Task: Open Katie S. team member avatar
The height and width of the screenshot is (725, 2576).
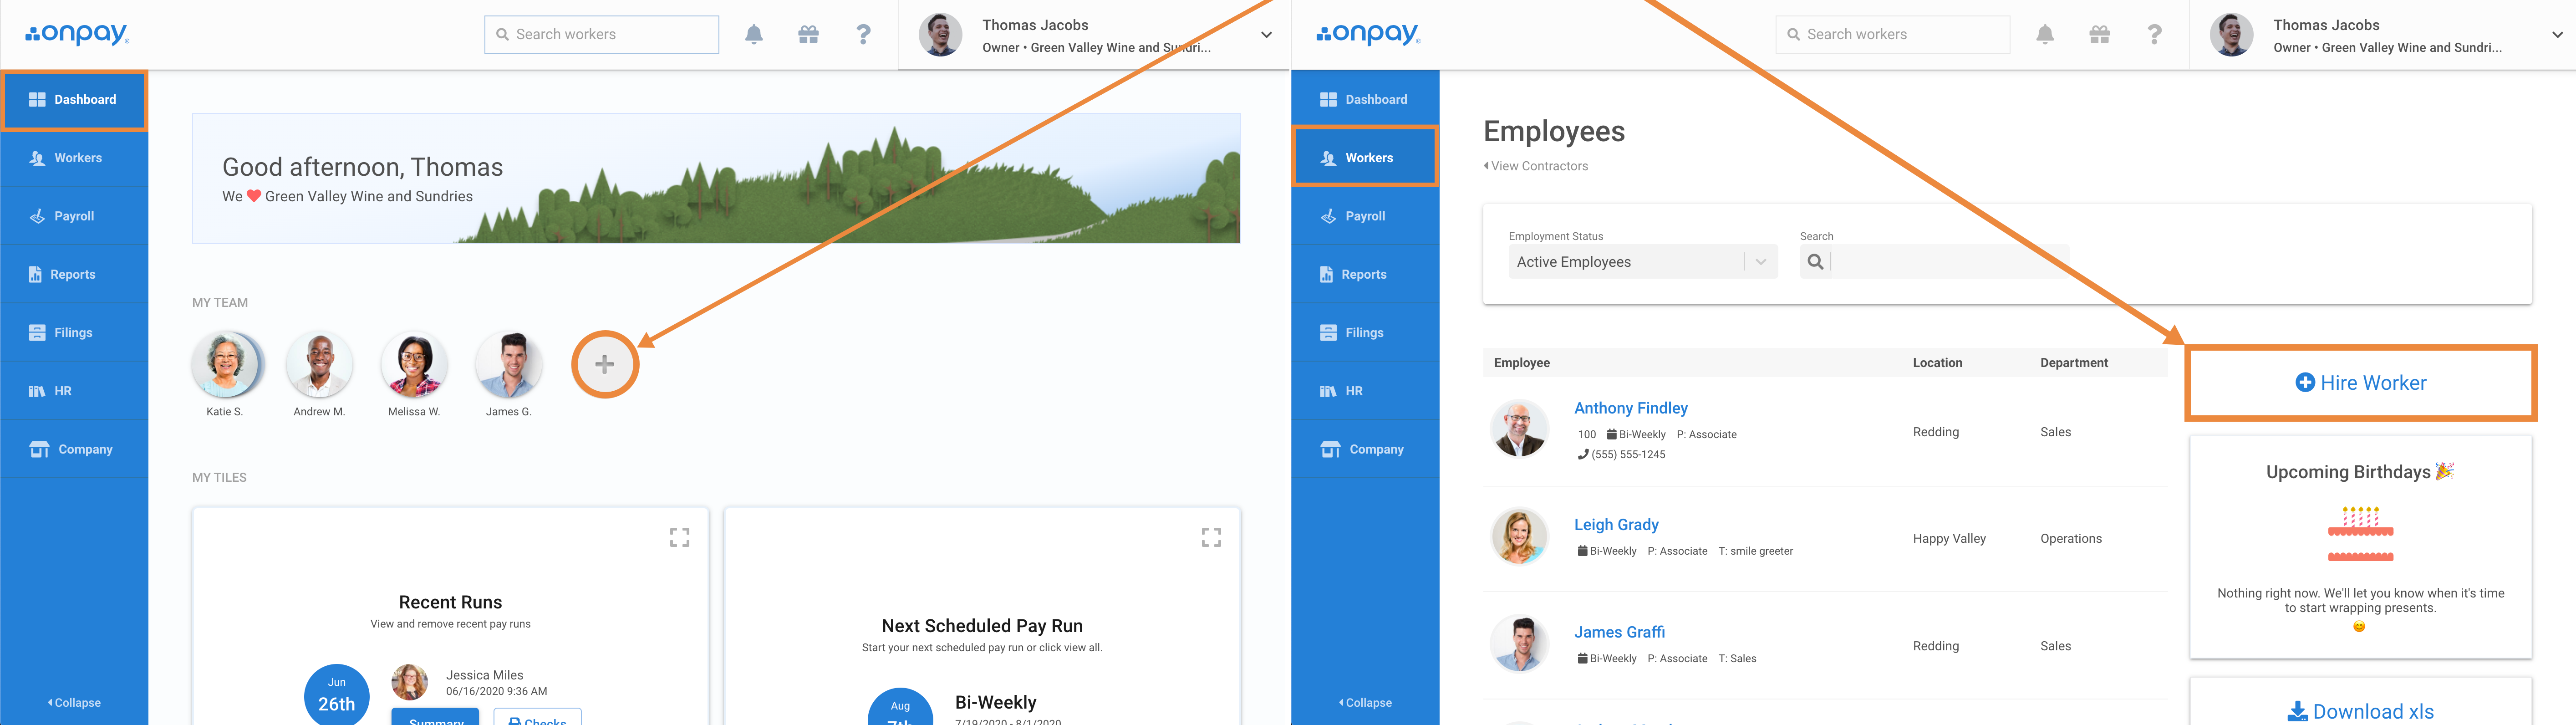Action: tap(225, 365)
